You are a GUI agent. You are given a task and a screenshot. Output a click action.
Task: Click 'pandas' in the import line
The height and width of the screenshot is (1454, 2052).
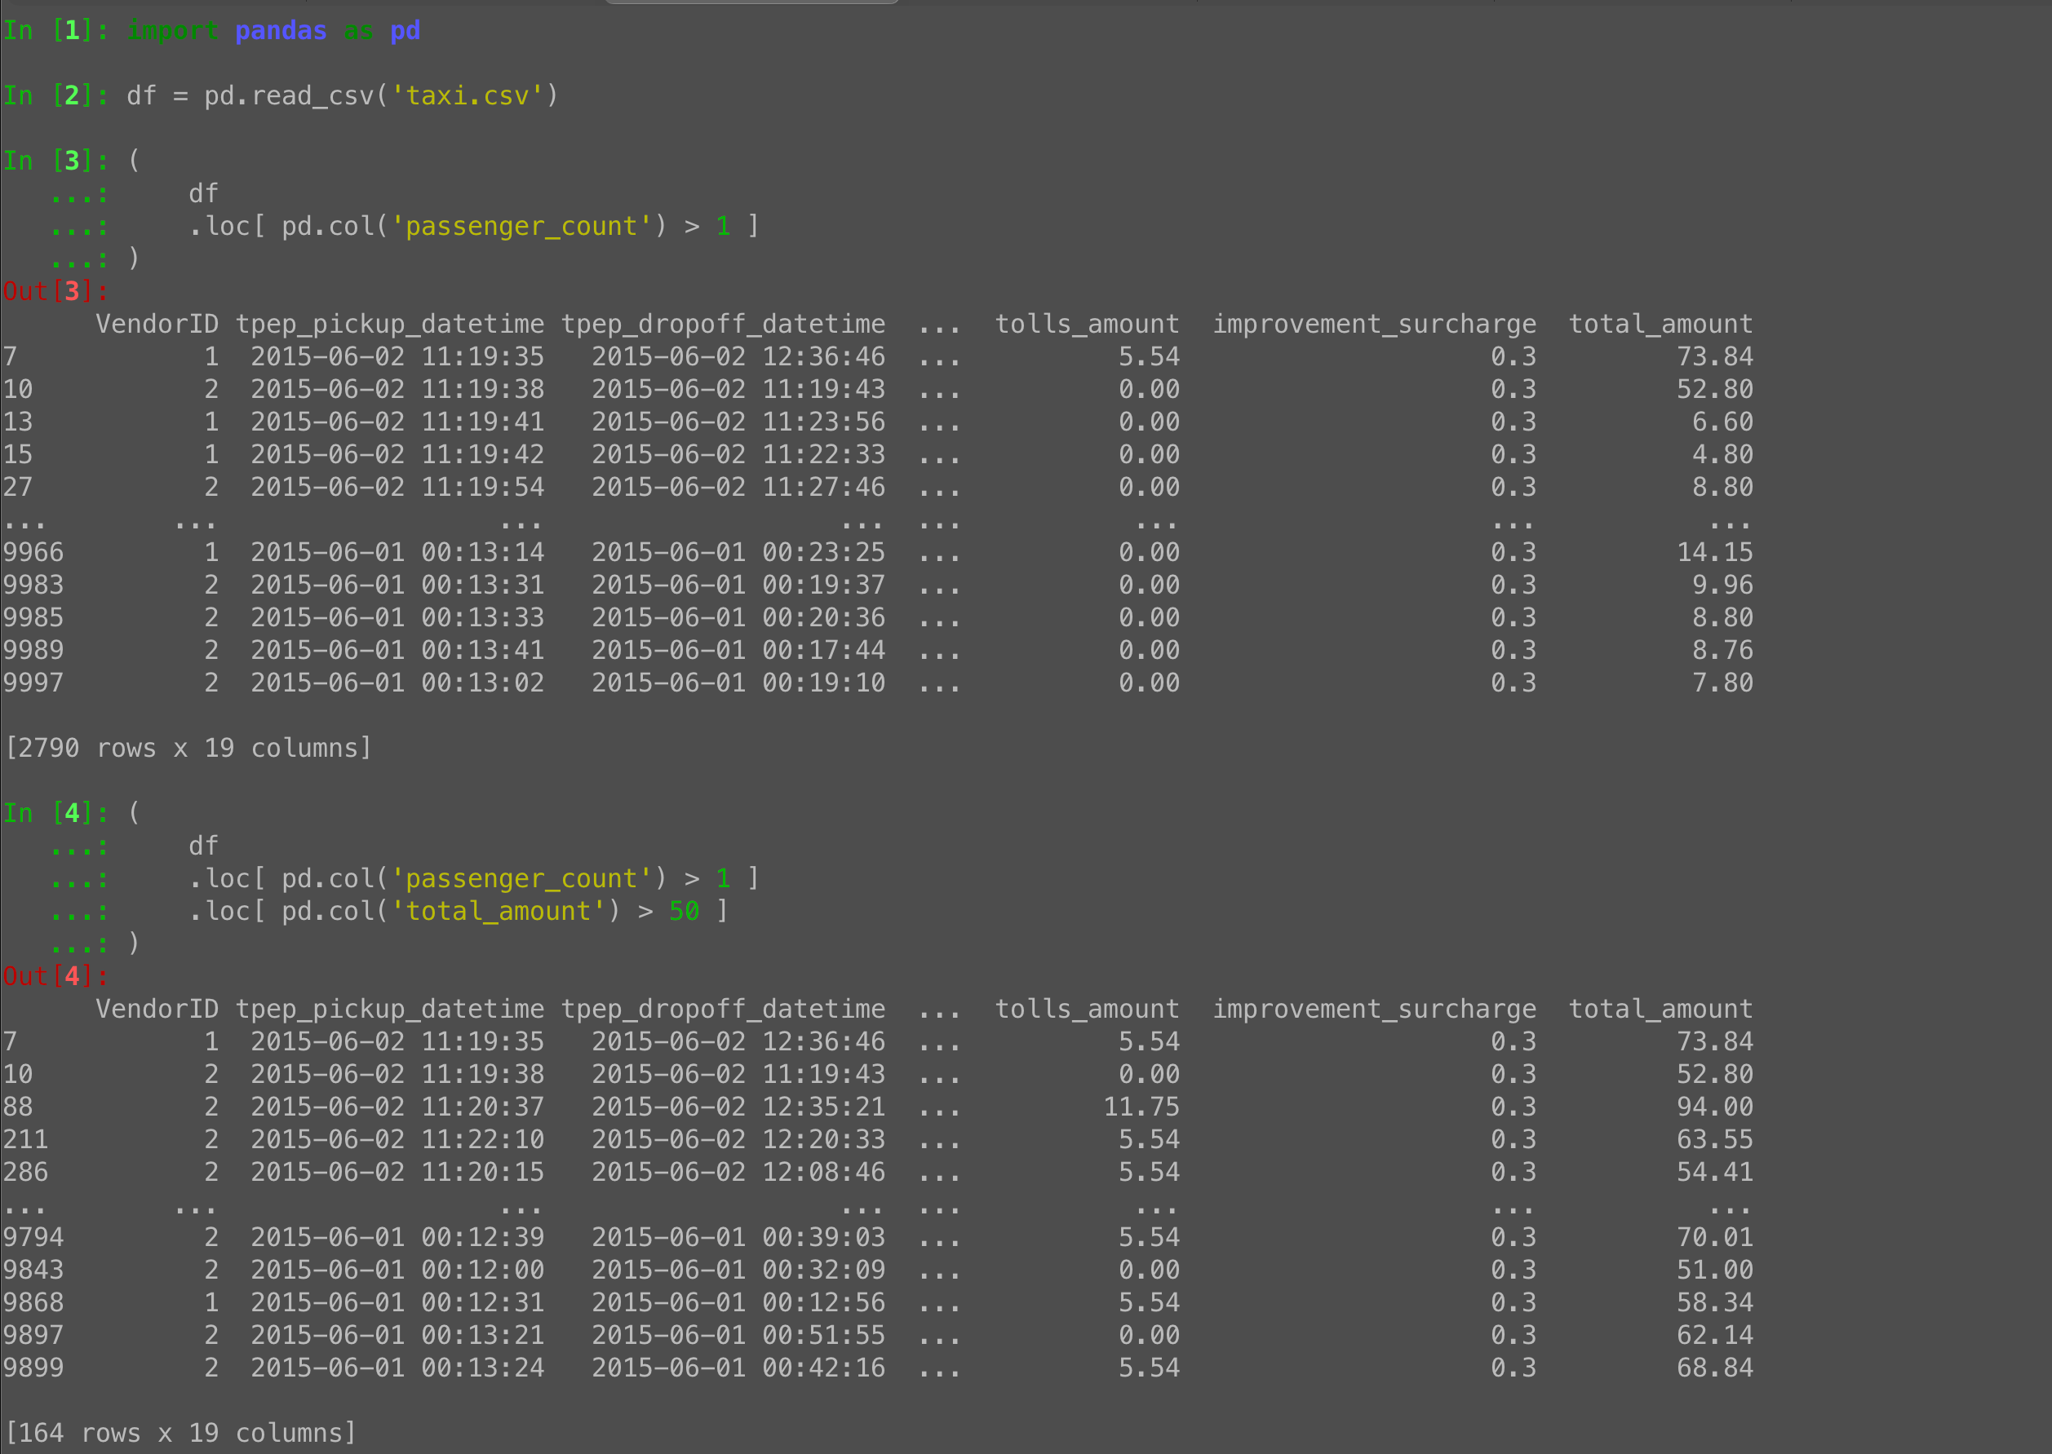click(281, 30)
